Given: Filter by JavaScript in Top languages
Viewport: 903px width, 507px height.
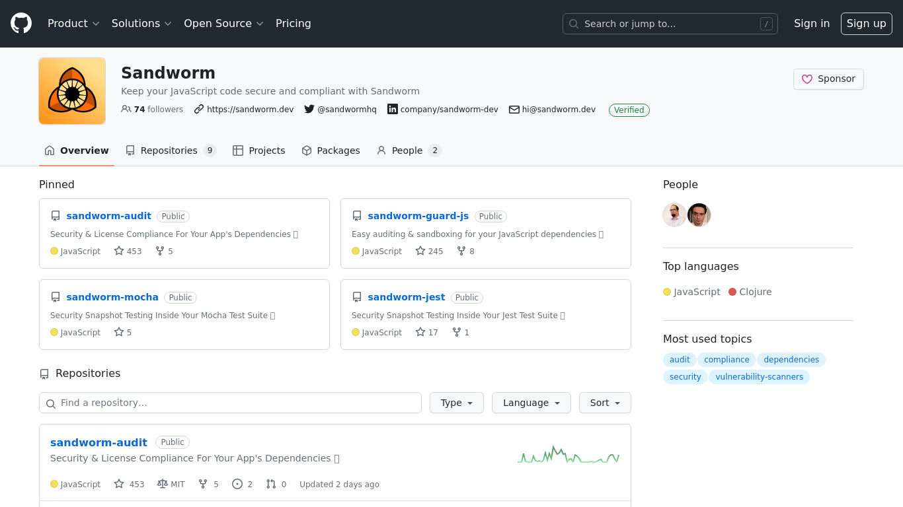Looking at the screenshot, I should (692, 292).
